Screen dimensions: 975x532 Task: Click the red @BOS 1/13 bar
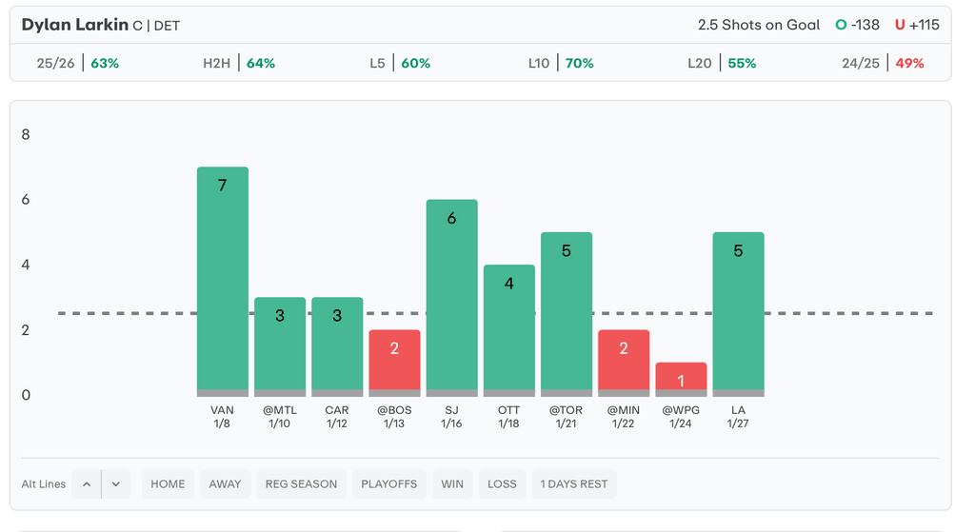click(x=394, y=362)
